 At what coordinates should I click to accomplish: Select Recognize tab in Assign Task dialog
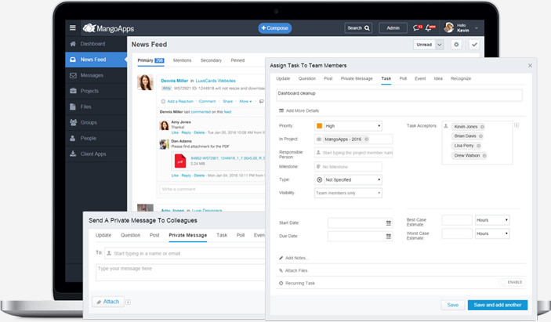point(461,78)
